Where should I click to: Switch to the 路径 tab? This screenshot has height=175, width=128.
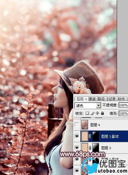pos(101,99)
